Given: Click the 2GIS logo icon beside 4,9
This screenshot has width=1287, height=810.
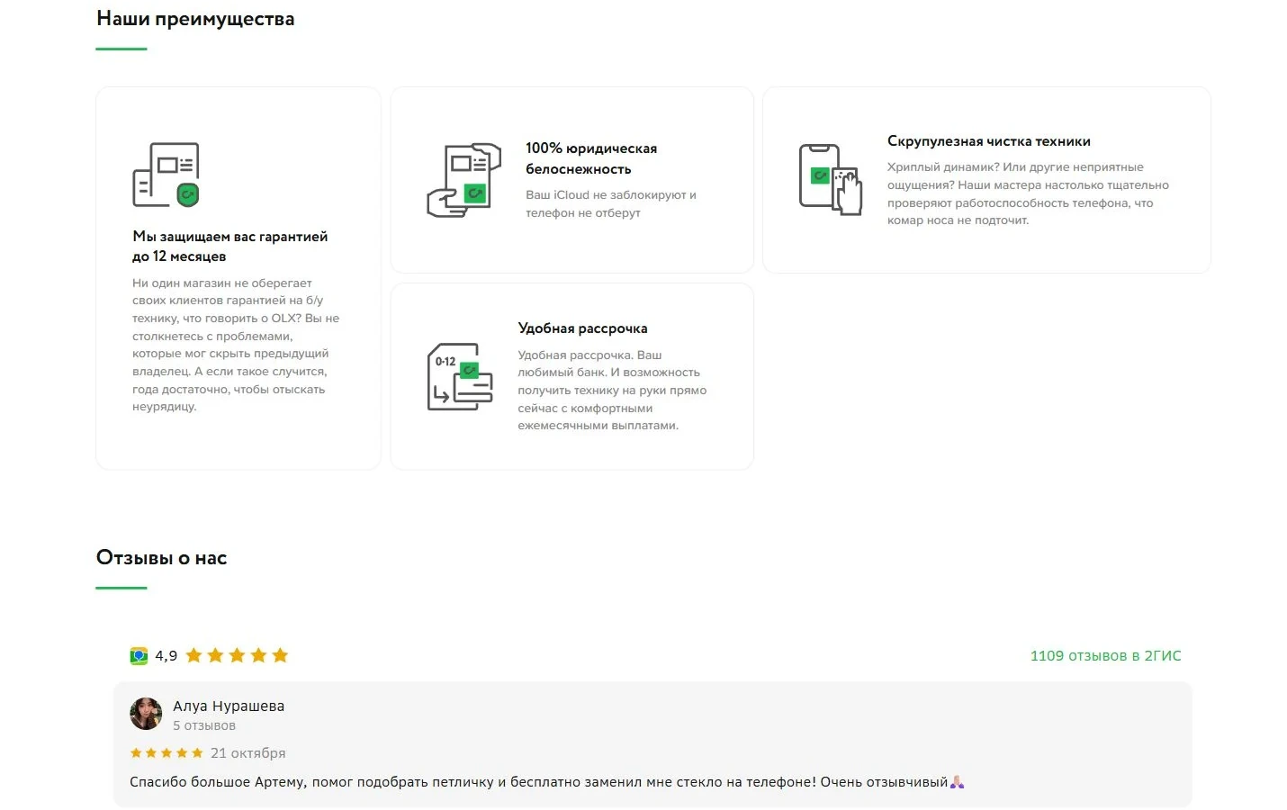Looking at the screenshot, I should pos(139,656).
